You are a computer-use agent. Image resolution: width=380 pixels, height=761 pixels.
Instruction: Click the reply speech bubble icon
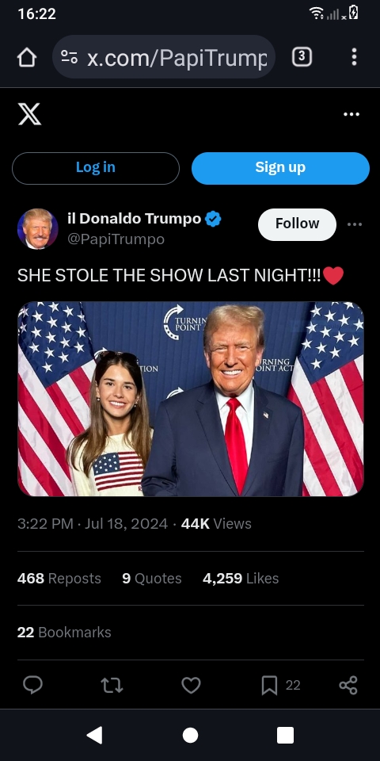(x=33, y=685)
